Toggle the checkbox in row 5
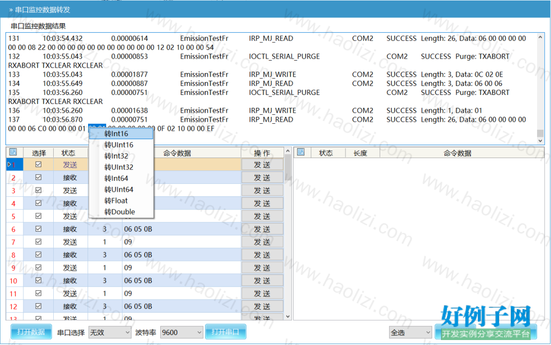This screenshot has width=551, height=345. tap(38, 216)
